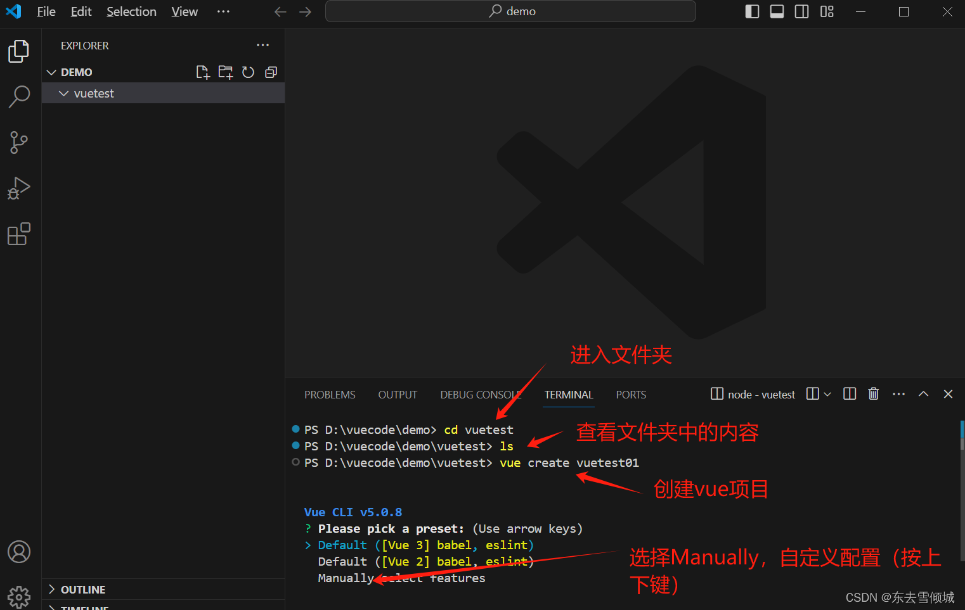Click the New Folder icon in Explorer
Screen dimensions: 965x610
pos(226,72)
